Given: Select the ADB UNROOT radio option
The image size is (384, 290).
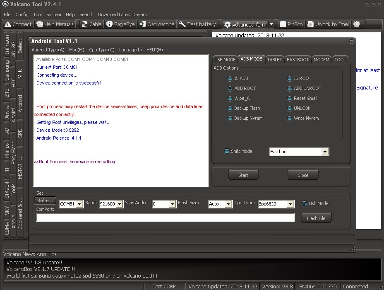Looking at the screenshot, I should click(290, 88).
